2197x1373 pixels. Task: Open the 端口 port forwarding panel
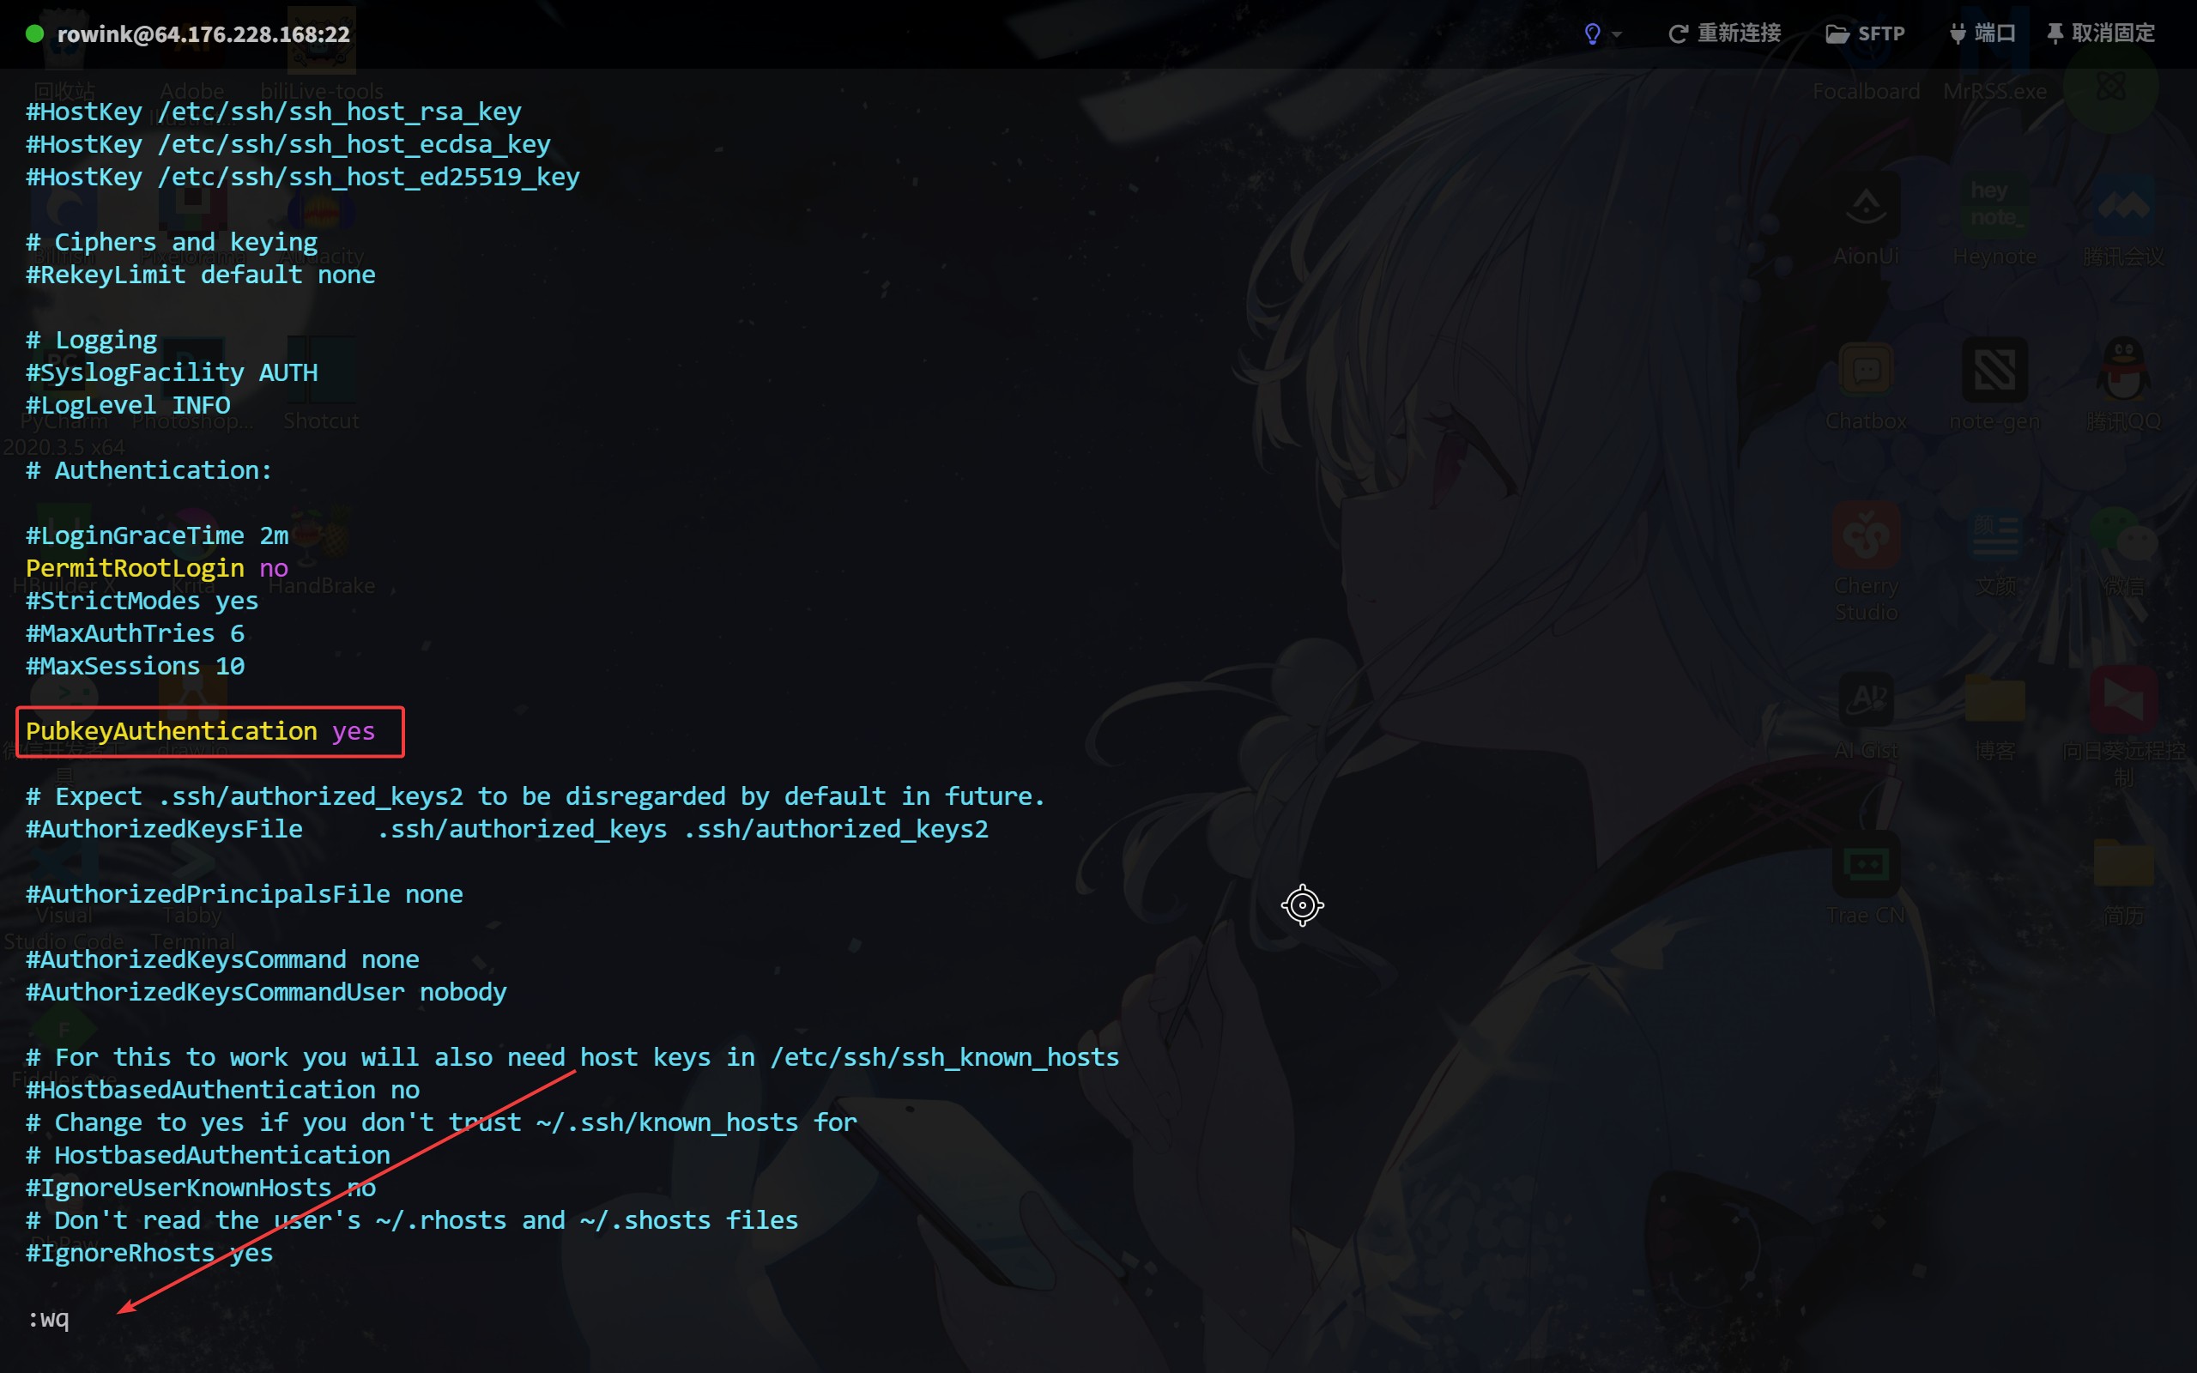click(1982, 33)
